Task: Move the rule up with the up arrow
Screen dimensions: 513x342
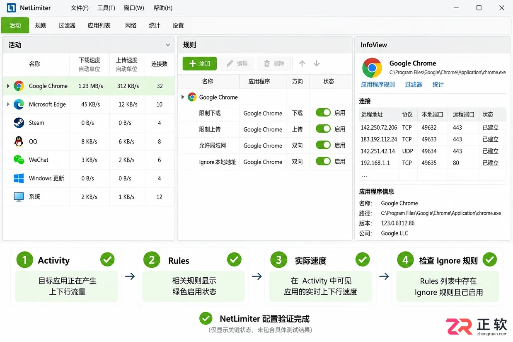Action: [302, 63]
